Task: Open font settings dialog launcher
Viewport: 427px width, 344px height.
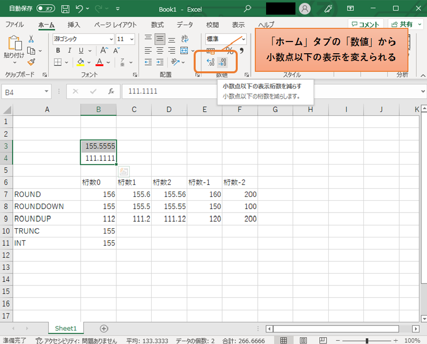Action: [x=135, y=75]
